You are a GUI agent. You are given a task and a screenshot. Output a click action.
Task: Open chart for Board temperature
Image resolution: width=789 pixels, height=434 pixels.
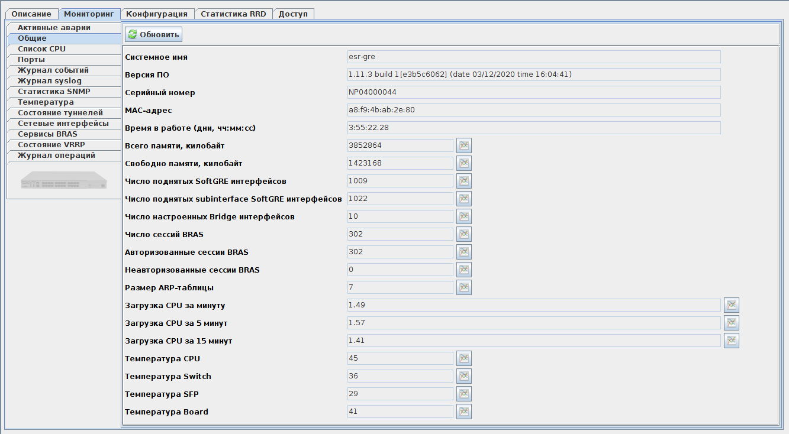(x=464, y=412)
